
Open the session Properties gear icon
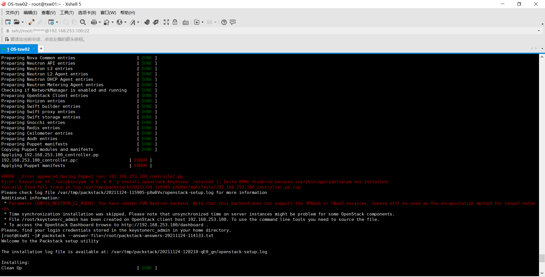[x=51, y=22]
